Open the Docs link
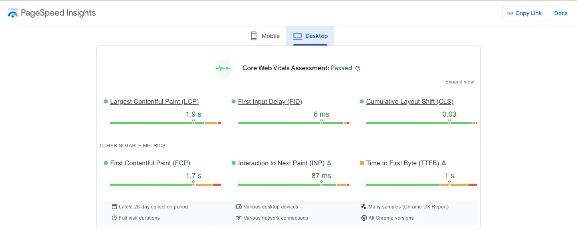 561,13
